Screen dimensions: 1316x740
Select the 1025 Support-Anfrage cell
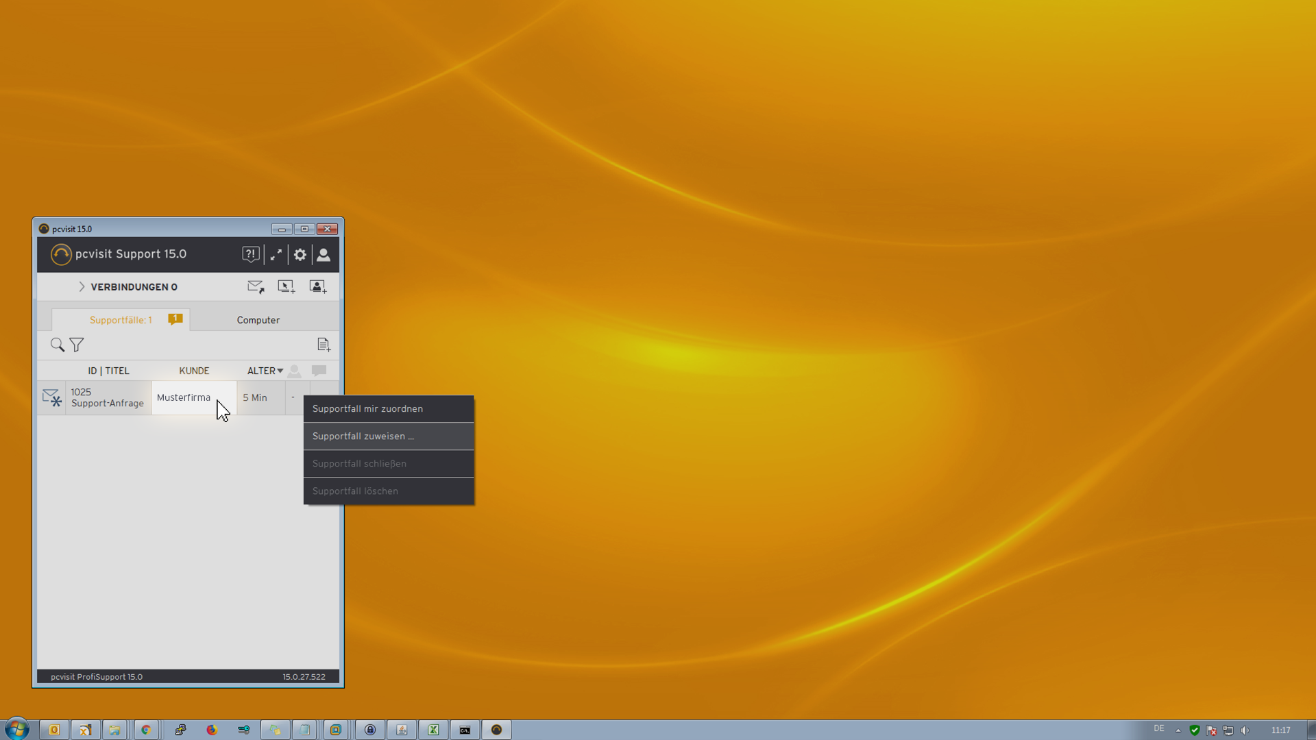[x=108, y=398]
